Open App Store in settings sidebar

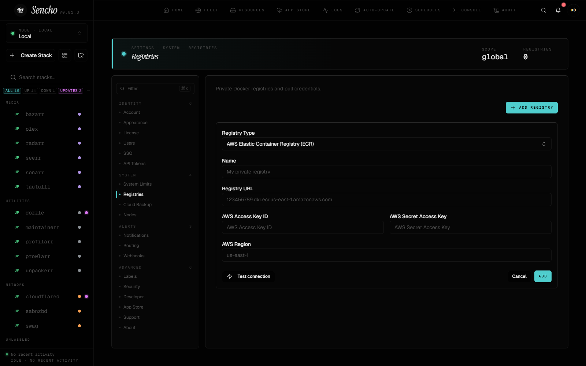tap(155, 307)
